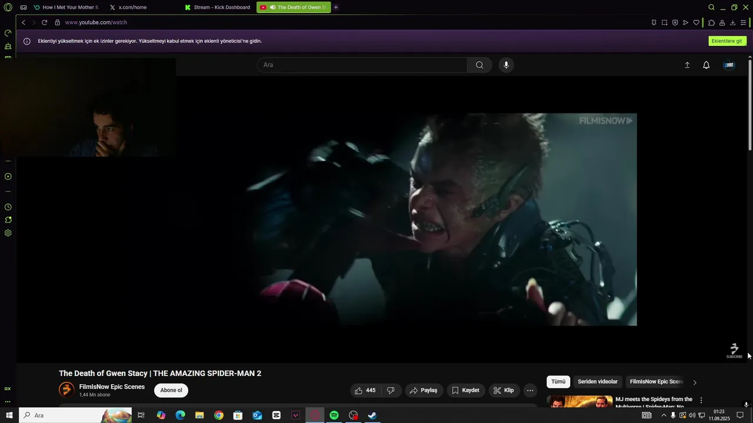Open Google Chrome from the taskbar
753x423 pixels.
pyautogui.click(x=219, y=415)
